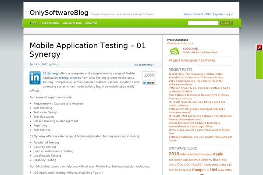The image size is (263, 175).
Task: Click the green side tab at right edge
Action: click(x=259, y=65)
